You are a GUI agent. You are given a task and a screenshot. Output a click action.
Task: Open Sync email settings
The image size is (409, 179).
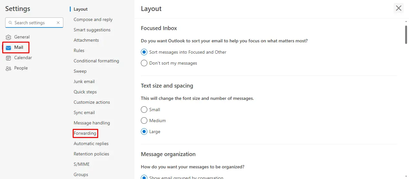(84, 113)
